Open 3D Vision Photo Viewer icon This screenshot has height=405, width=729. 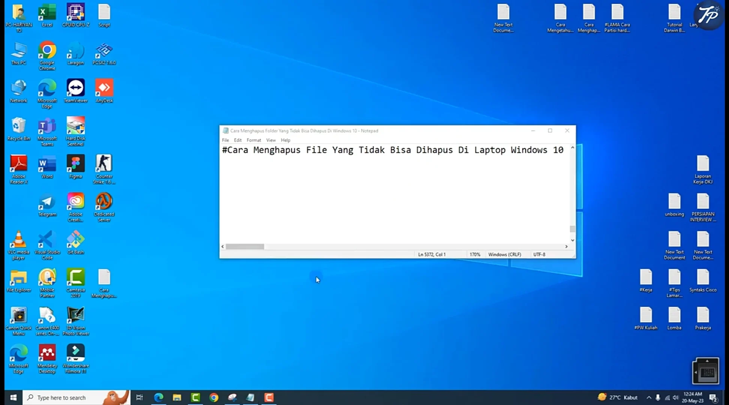[x=75, y=321]
